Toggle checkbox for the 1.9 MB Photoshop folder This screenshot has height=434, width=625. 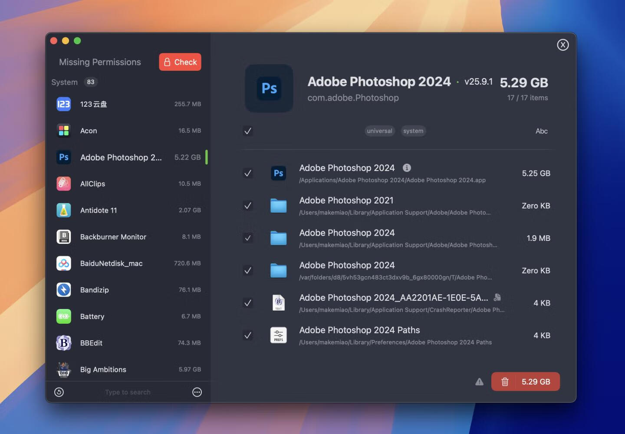(248, 238)
